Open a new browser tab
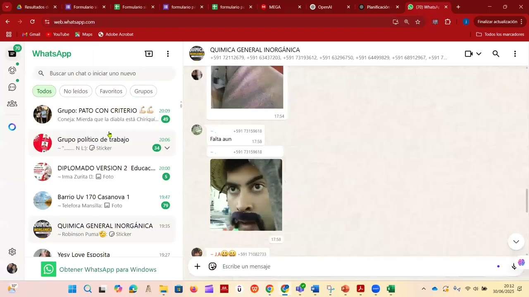Screen dimensions: 529x297 tap(458, 7)
